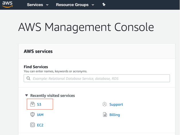Open the Services menu

pos(35,5)
